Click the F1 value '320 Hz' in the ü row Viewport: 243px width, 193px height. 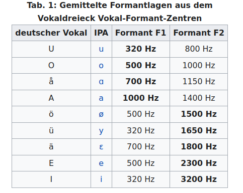coord(141,130)
